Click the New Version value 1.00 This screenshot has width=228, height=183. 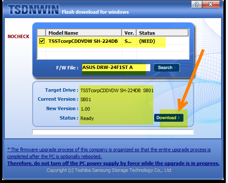(85, 109)
